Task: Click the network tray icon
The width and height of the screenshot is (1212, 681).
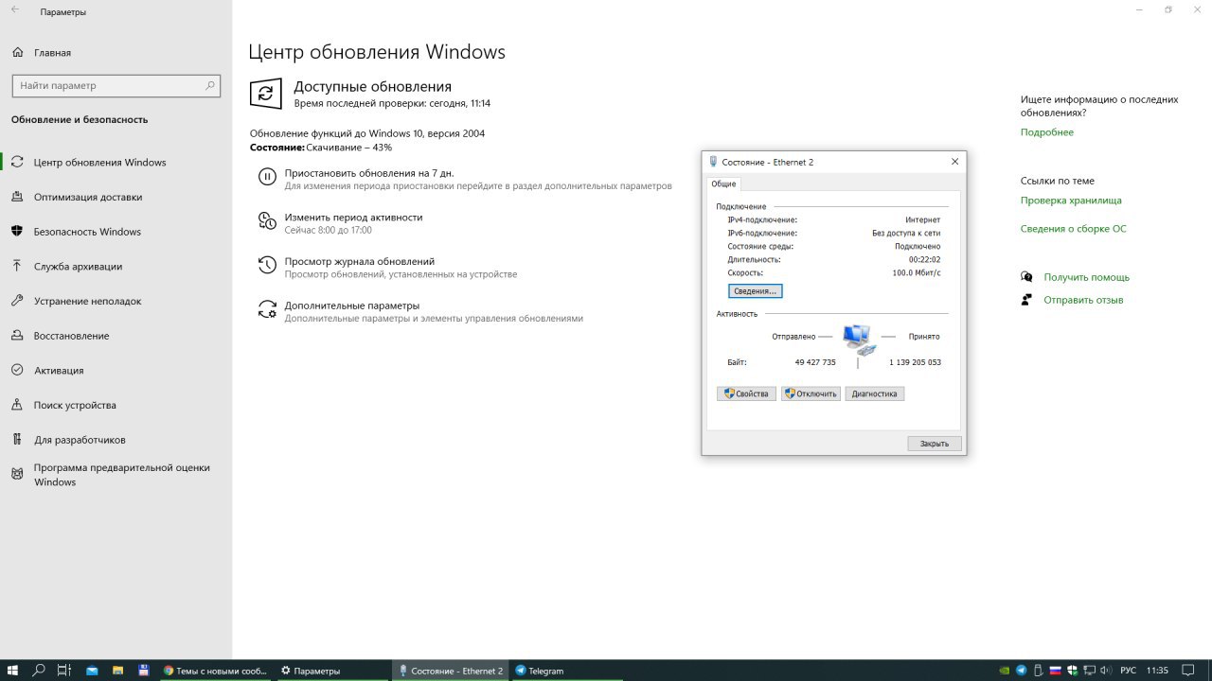Action: point(1089,671)
